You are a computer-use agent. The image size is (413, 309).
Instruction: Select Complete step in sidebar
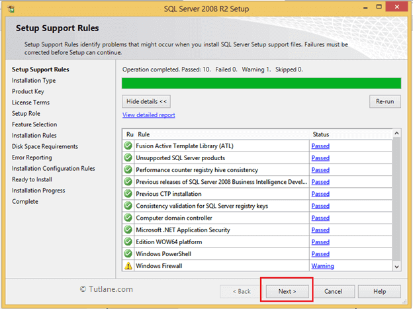point(25,202)
